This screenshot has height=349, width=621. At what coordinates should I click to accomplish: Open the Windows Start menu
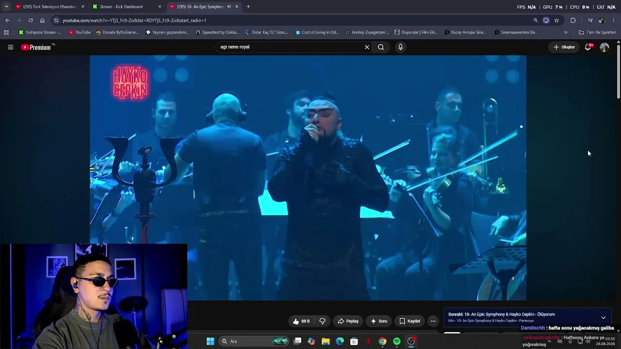tap(210, 341)
